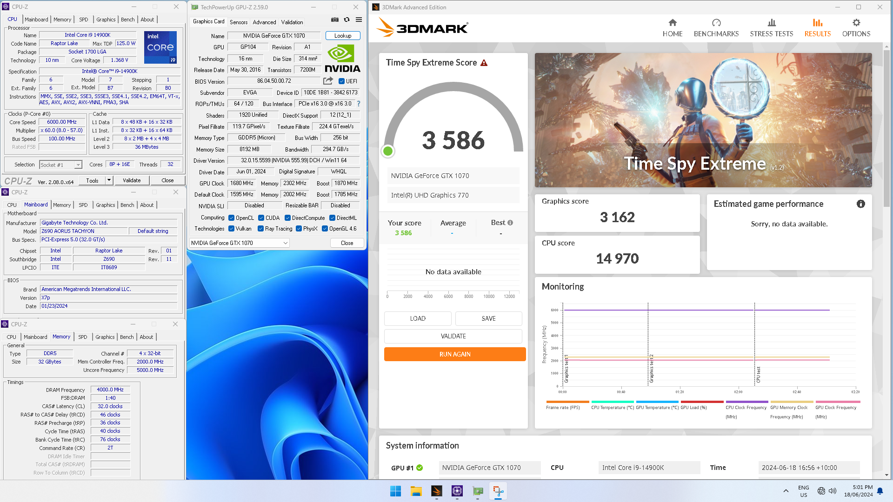Click the RESULTS bar-chart icon
This screenshot has width=893, height=502.
[x=818, y=23]
